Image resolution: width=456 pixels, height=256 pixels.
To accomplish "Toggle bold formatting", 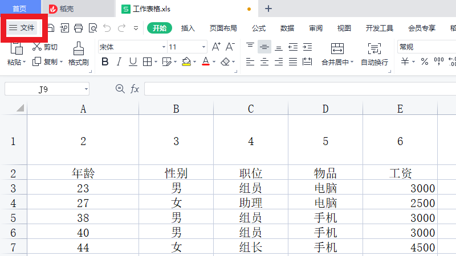I will pyautogui.click(x=105, y=62).
